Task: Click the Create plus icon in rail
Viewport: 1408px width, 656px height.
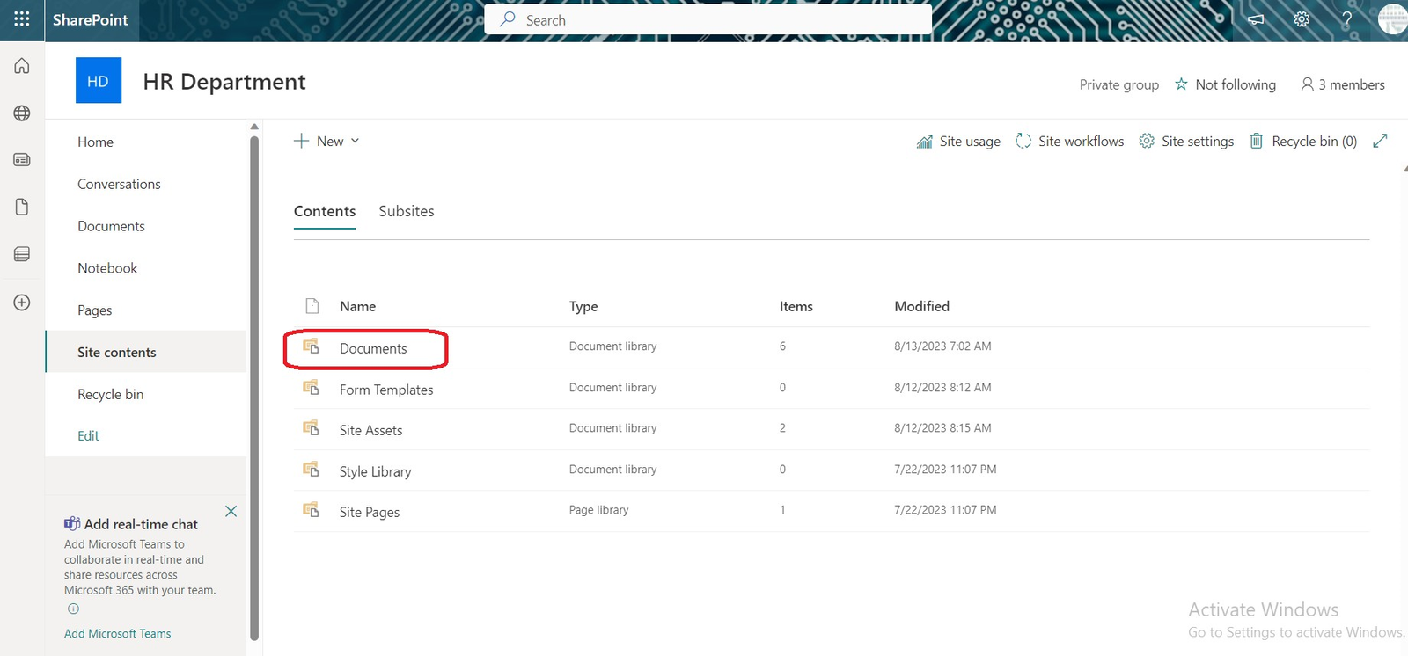Action: (22, 302)
